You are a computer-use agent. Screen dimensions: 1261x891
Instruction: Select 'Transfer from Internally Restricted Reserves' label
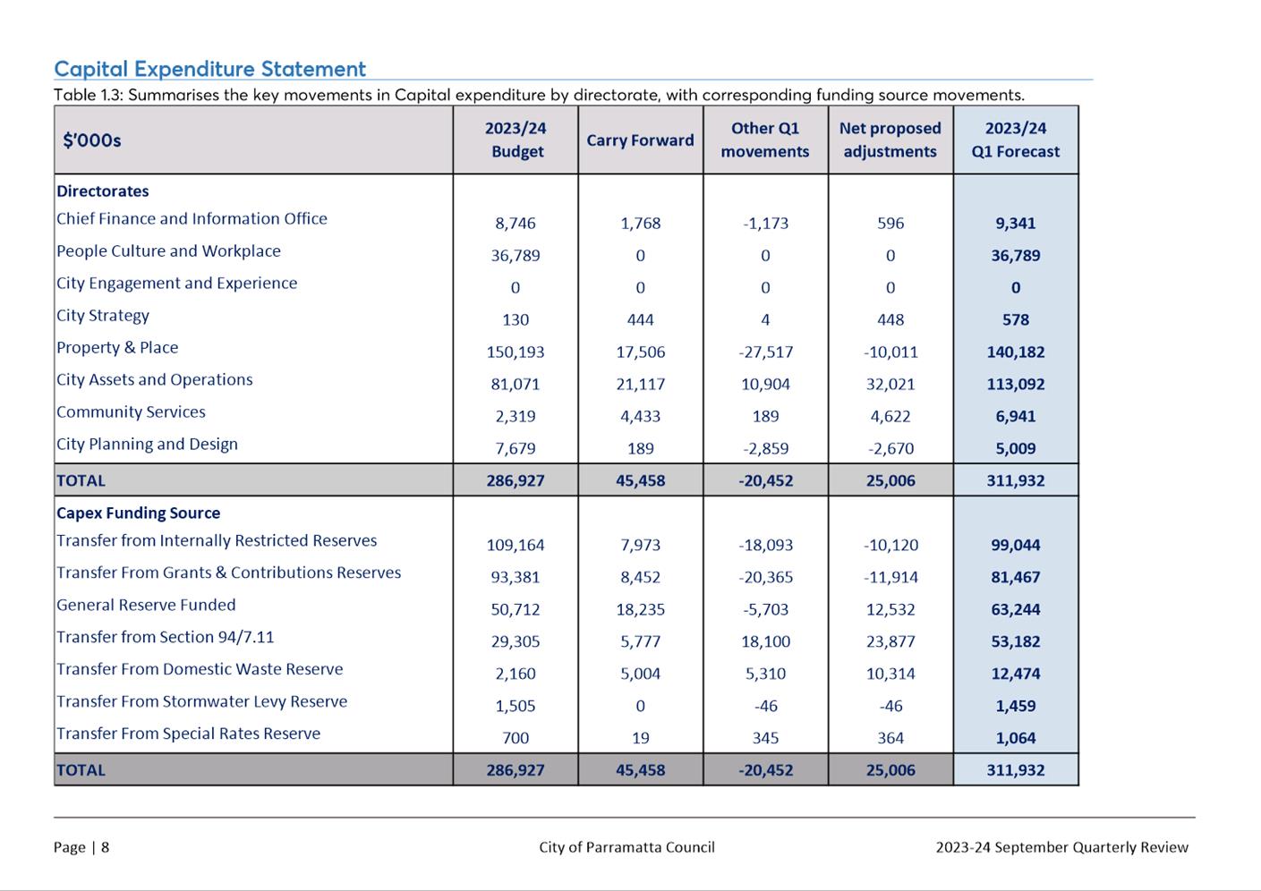pyautogui.click(x=217, y=540)
